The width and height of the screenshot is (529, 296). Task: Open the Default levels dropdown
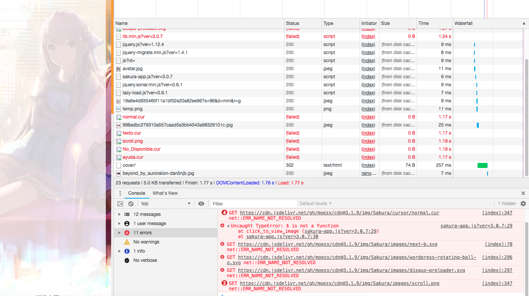click(x=315, y=204)
